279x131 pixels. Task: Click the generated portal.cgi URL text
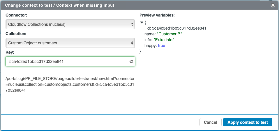pyautogui.click(x=70, y=84)
